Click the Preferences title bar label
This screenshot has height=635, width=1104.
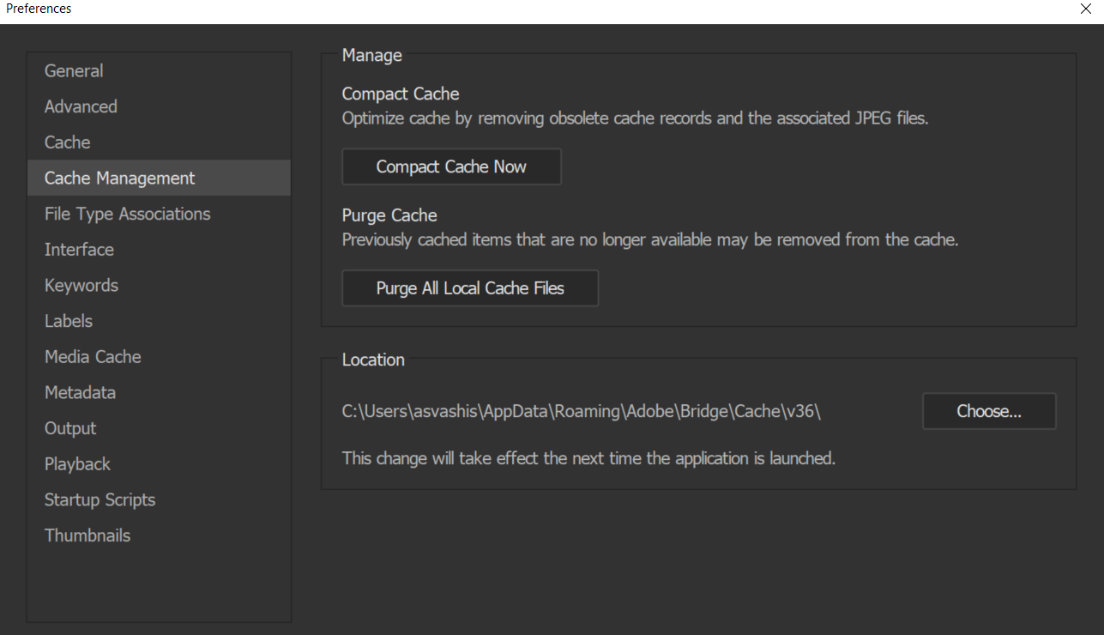coord(39,9)
